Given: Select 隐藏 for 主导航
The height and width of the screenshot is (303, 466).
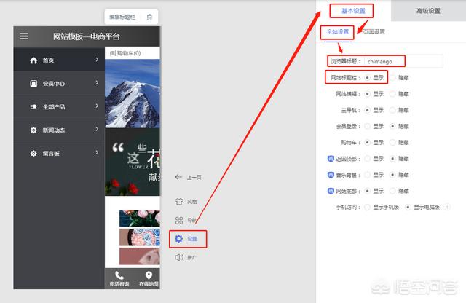Looking at the screenshot, I should pos(392,110).
